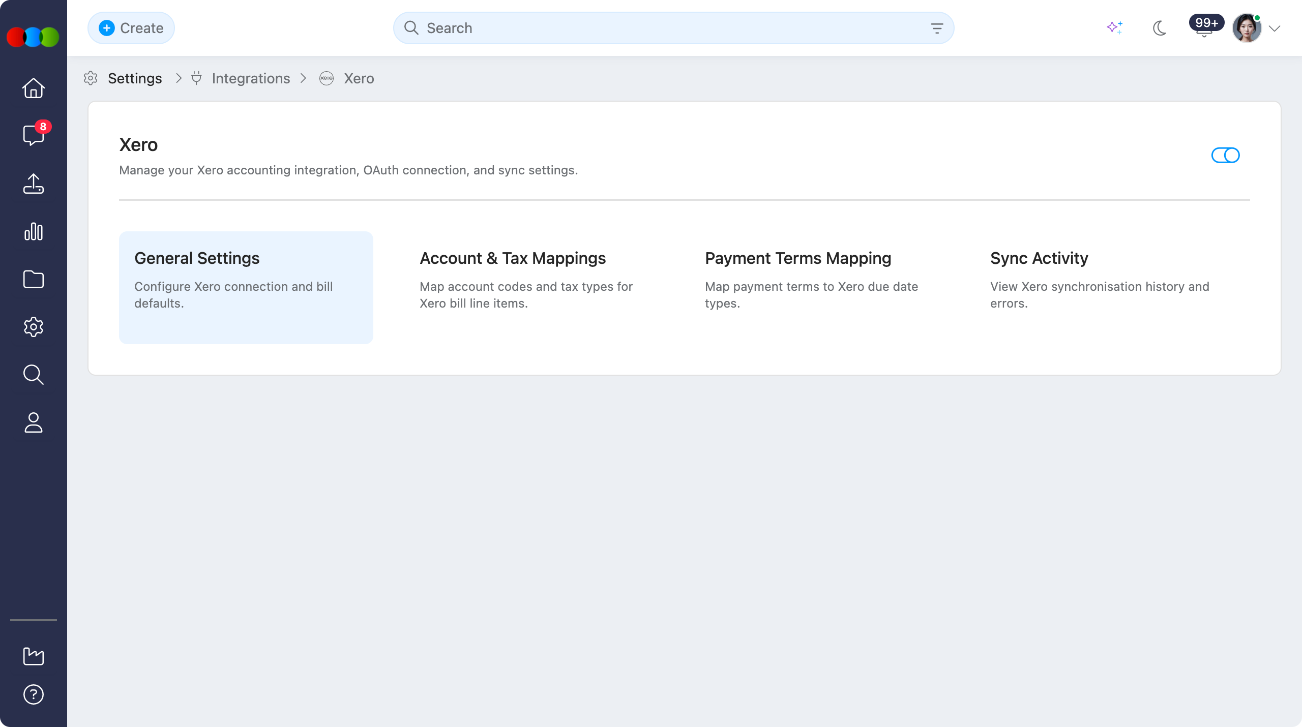Open the user profile icon in sidebar
The height and width of the screenshot is (727, 1302).
point(34,422)
